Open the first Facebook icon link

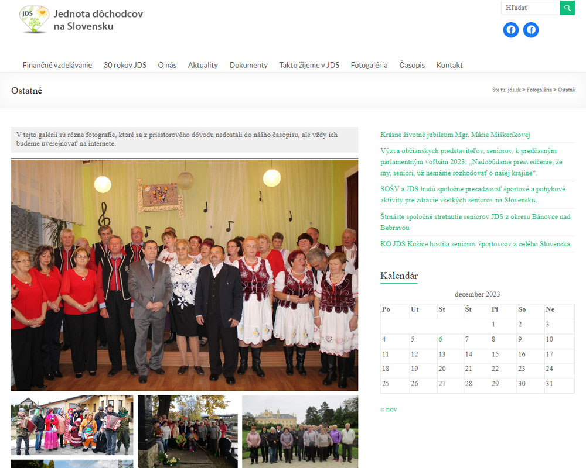coord(511,30)
